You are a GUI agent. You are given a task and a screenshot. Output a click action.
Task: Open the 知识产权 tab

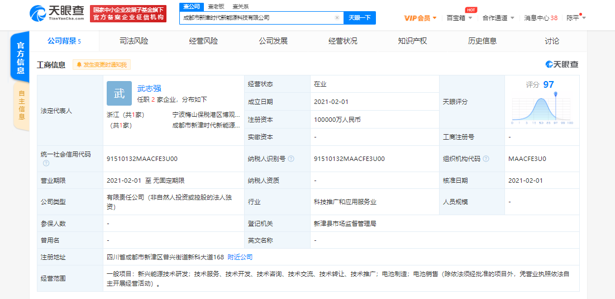click(412, 41)
